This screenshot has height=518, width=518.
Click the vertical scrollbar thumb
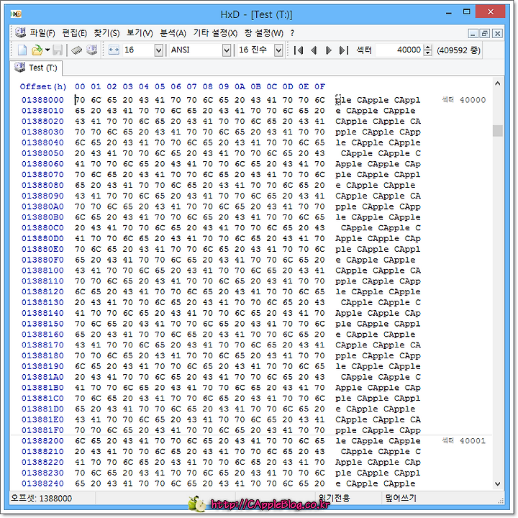click(x=498, y=130)
